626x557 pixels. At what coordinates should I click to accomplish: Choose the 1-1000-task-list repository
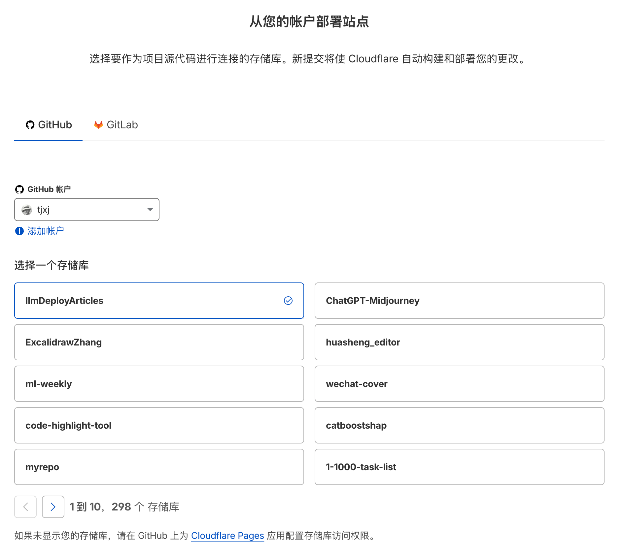click(459, 467)
